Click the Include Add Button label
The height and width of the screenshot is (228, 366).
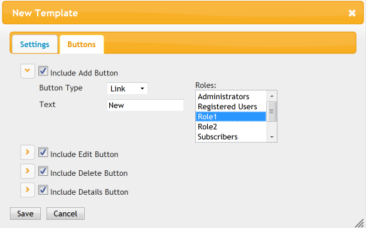click(84, 73)
